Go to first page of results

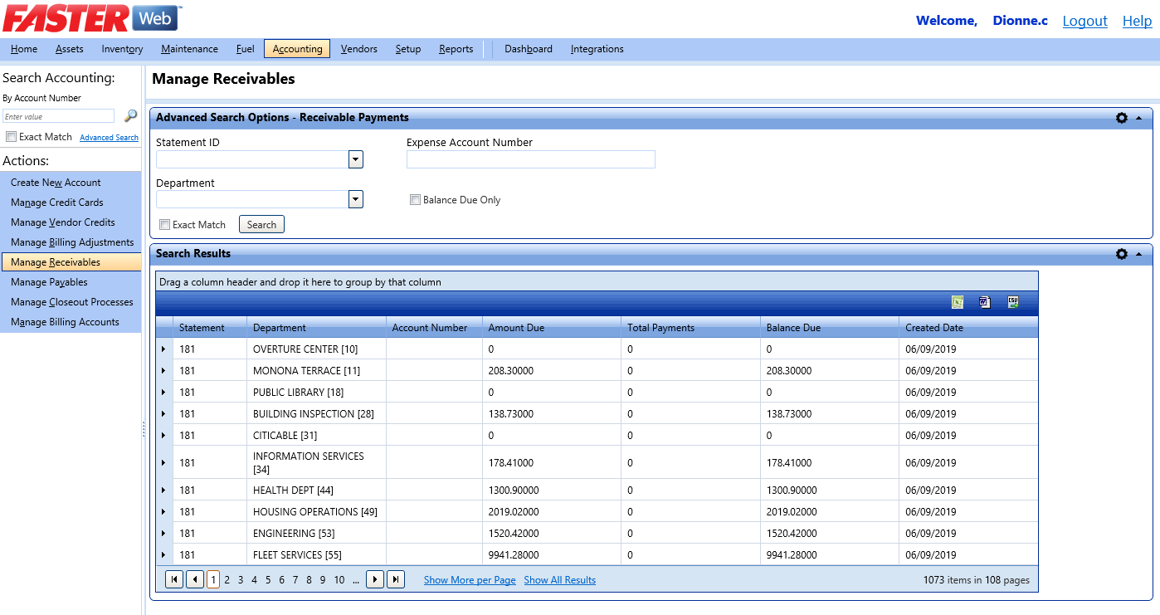coord(174,580)
